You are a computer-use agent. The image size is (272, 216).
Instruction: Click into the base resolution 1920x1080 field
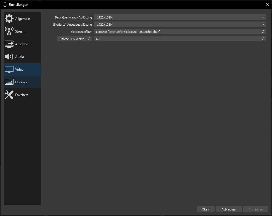(x=177, y=17)
